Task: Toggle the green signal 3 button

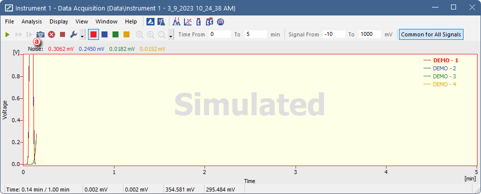Action: click(115, 34)
